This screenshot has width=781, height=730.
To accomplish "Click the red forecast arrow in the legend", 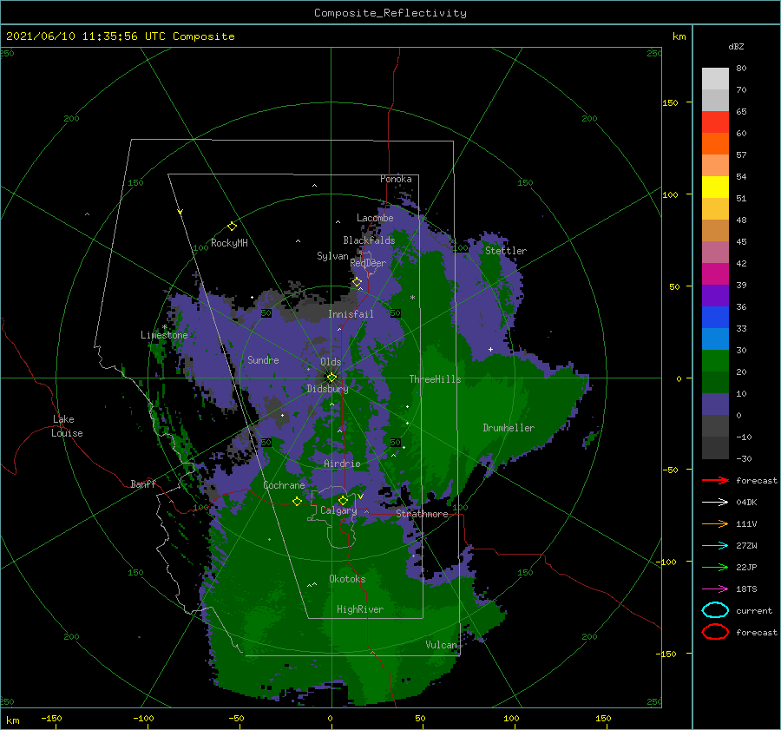I will [715, 480].
